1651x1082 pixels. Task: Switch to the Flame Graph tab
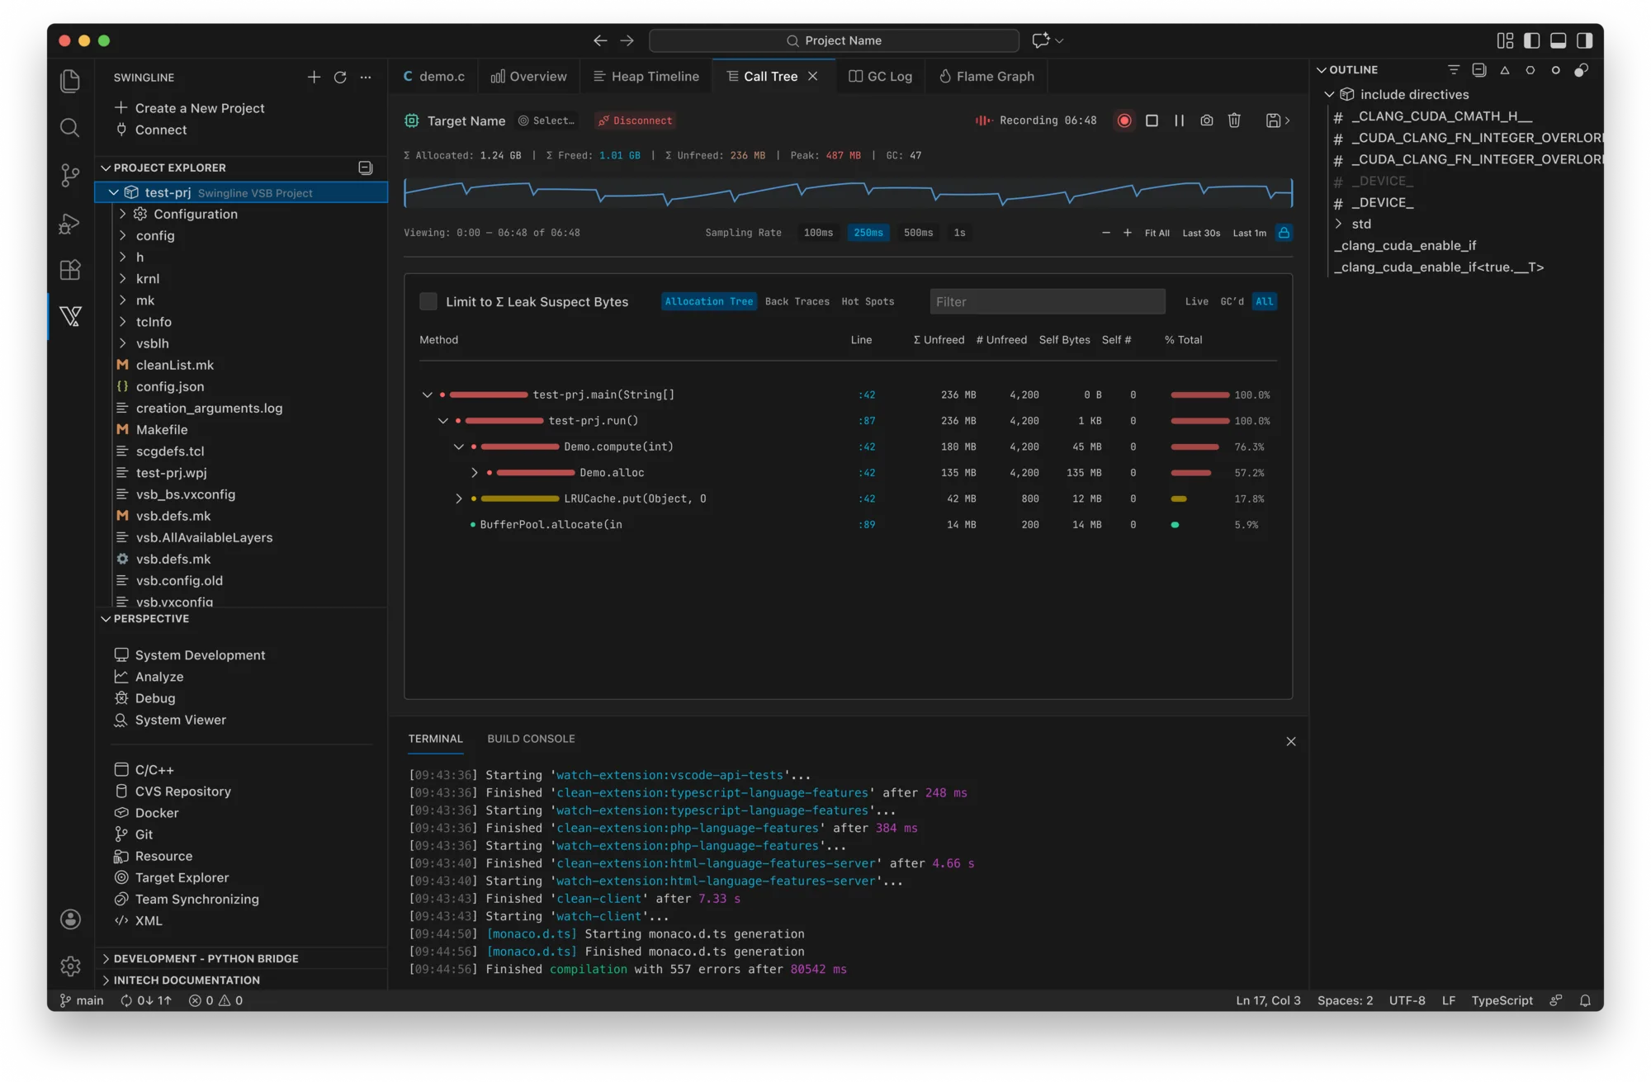click(x=986, y=76)
